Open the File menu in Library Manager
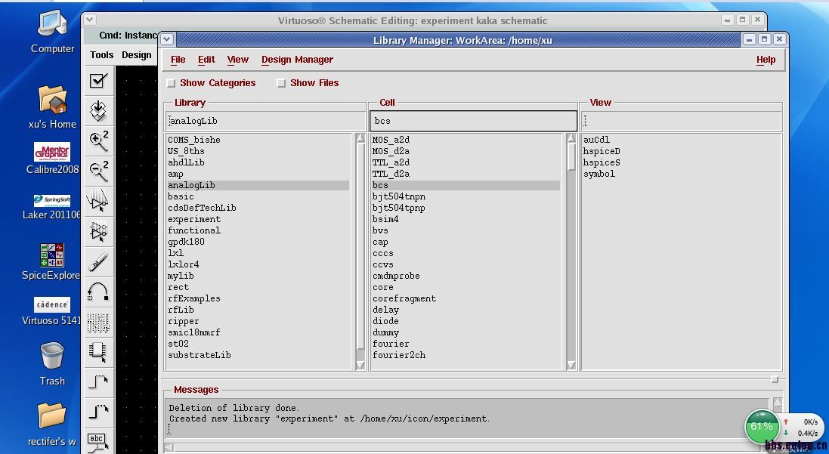The height and width of the screenshot is (454, 829). tap(178, 60)
